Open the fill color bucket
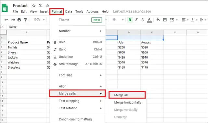 pos(158,20)
